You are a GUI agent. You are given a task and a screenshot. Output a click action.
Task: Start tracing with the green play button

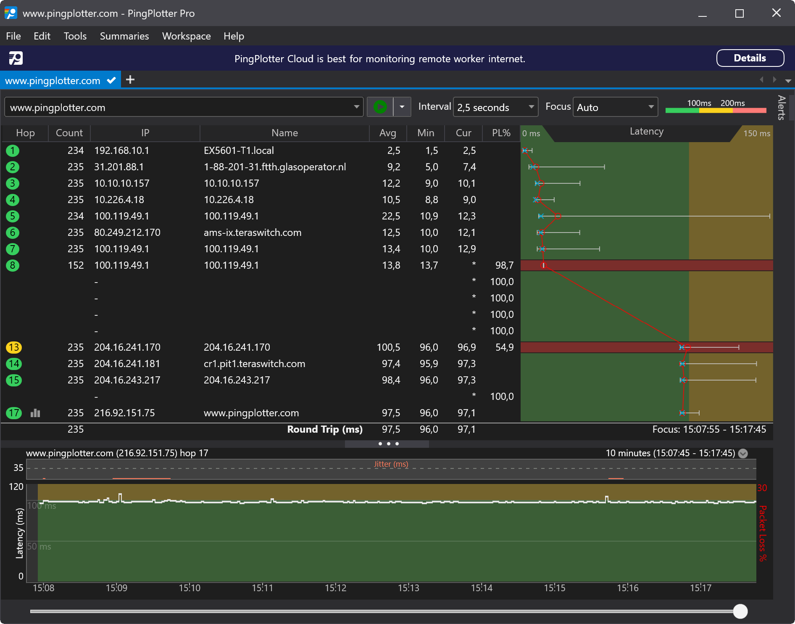tap(380, 107)
